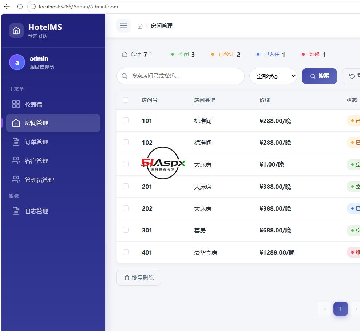360x331 pixels.
Task: Click the next page arrow
Action: pos(355,309)
